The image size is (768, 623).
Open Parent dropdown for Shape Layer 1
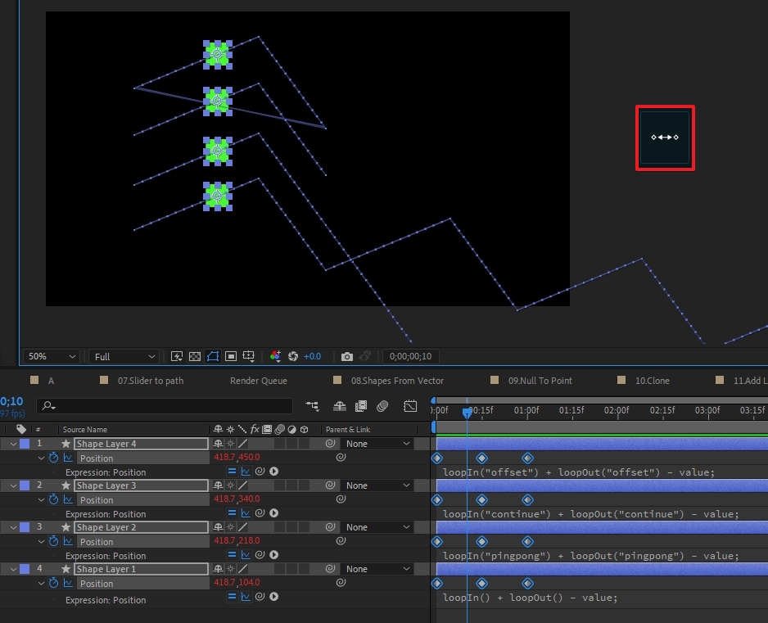click(377, 569)
